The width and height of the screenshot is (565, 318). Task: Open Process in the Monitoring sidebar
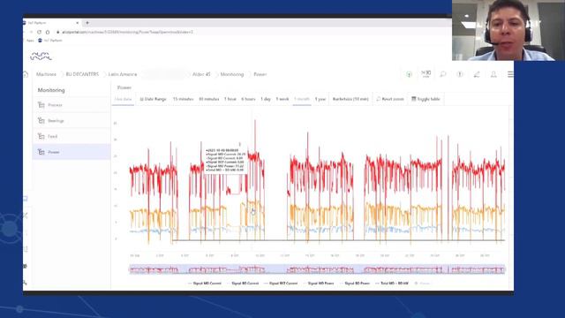pos(72,105)
